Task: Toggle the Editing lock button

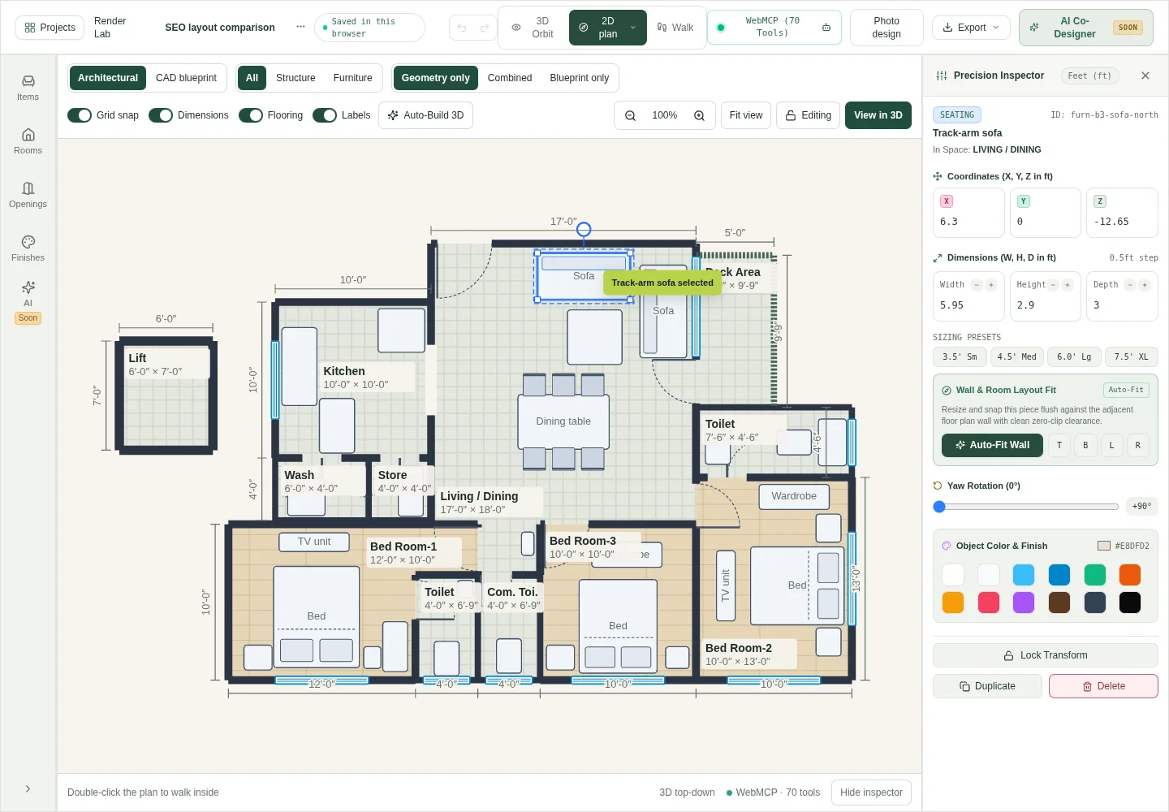Action: [808, 115]
